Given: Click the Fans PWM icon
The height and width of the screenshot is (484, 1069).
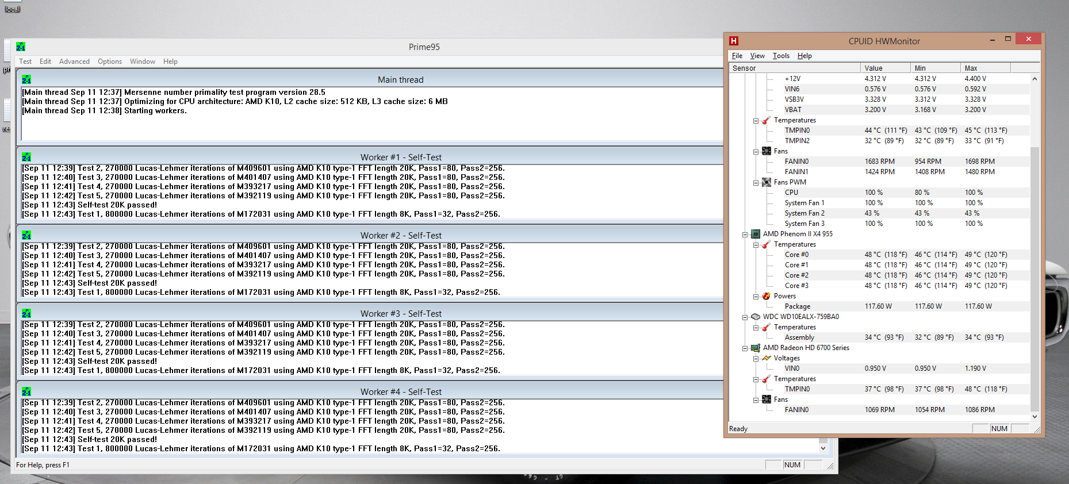Looking at the screenshot, I should click(767, 182).
